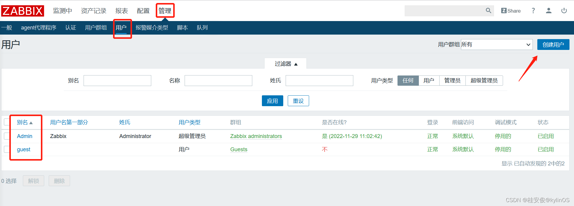The width and height of the screenshot is (574, 206).
Task: Click the ZABBIX logo
Action: click(x=23, y=11)
